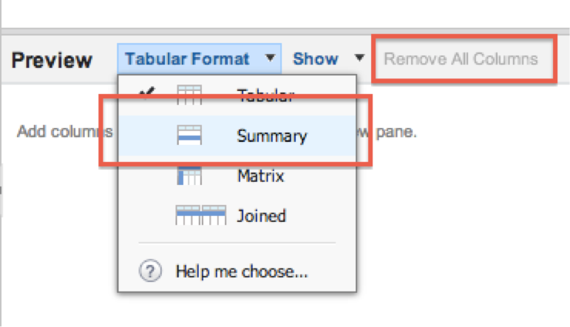Viewport: 570px width, 327px height.
Task: Click the Joined format icon
Action: coord(199,216)
